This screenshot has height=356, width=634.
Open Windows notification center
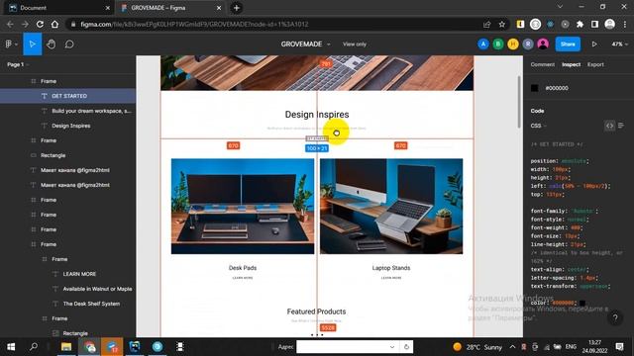coord(619,347)
